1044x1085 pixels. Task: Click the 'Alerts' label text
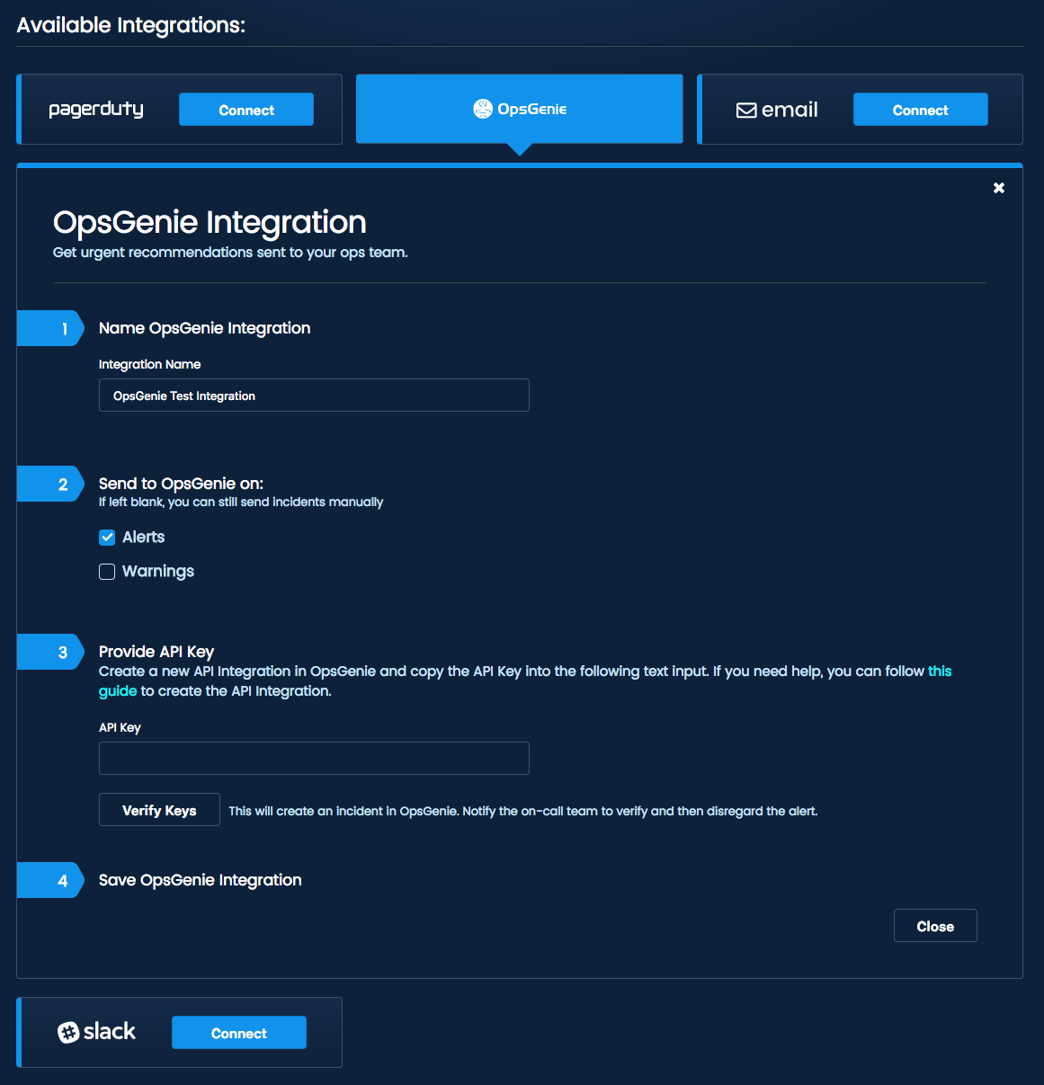(x=144, y=538)
